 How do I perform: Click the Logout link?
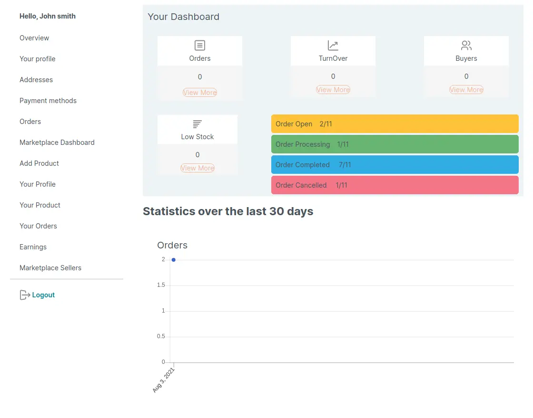(43, 295)
